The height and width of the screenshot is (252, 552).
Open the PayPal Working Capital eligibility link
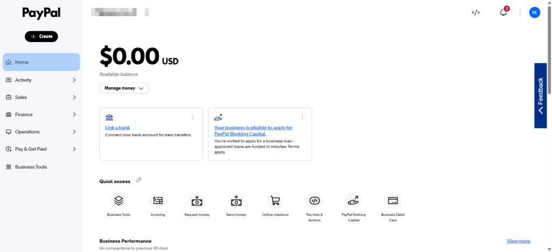point(253,131)
